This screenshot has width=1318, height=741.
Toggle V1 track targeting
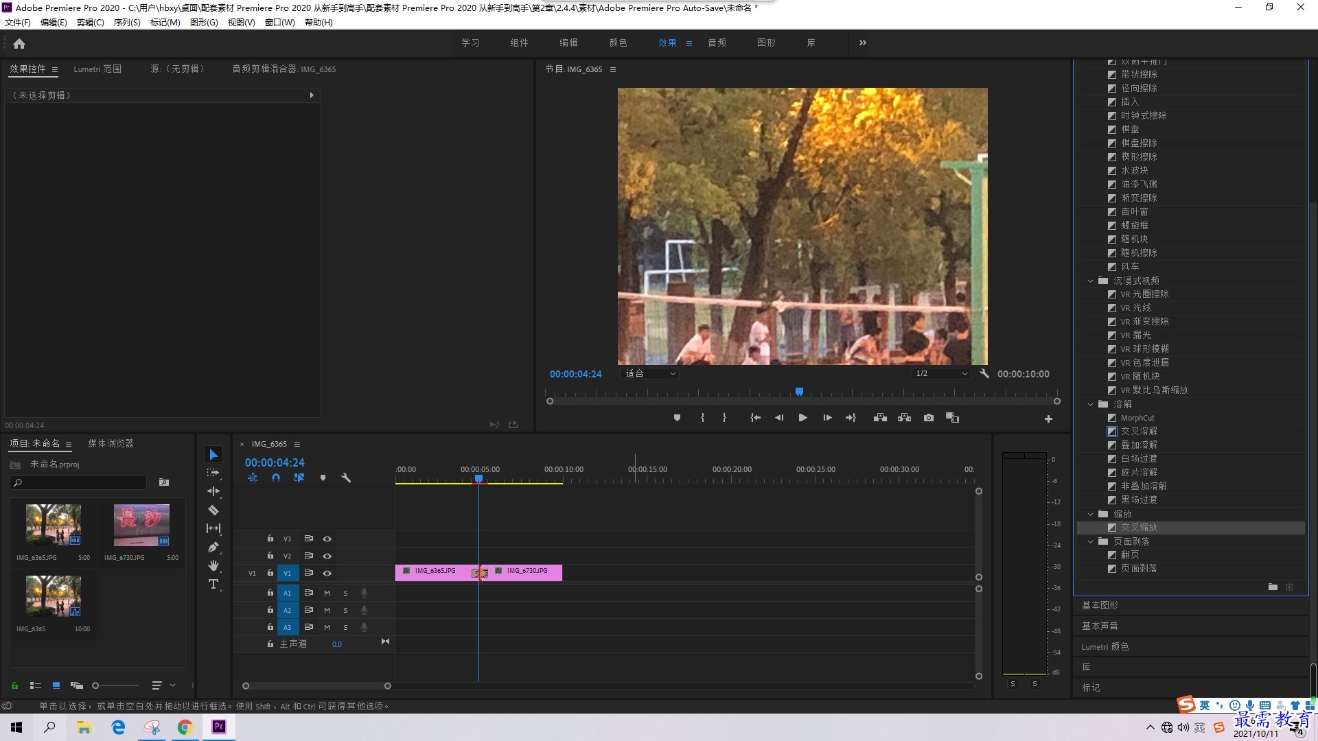[288, 573]
